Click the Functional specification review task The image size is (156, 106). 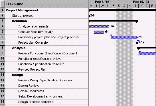40,59
